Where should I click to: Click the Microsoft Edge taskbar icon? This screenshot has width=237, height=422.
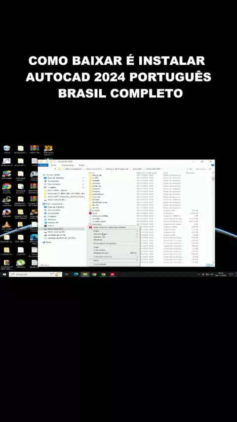[76, 274]
